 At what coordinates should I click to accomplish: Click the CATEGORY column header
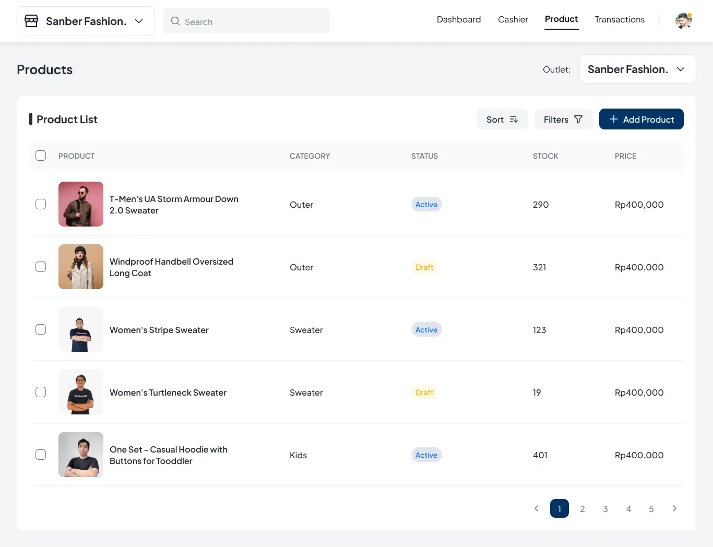pos(310,156)
